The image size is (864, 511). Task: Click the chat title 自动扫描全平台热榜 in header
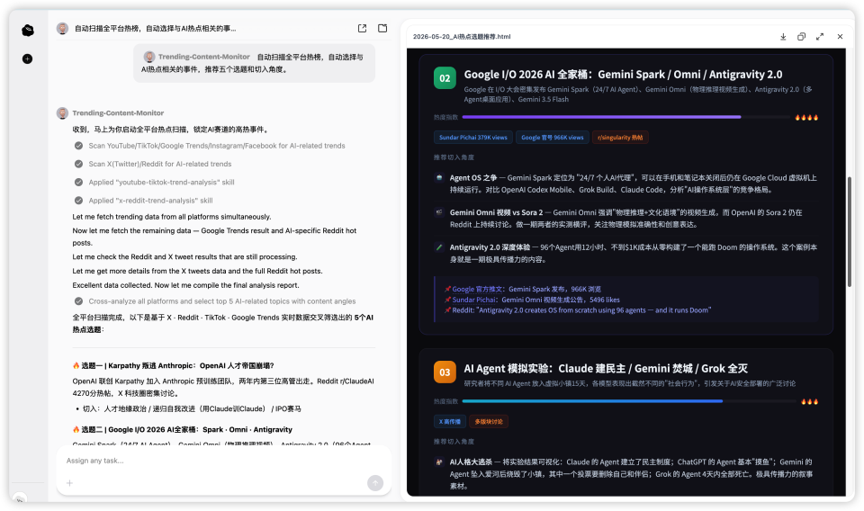156,28
